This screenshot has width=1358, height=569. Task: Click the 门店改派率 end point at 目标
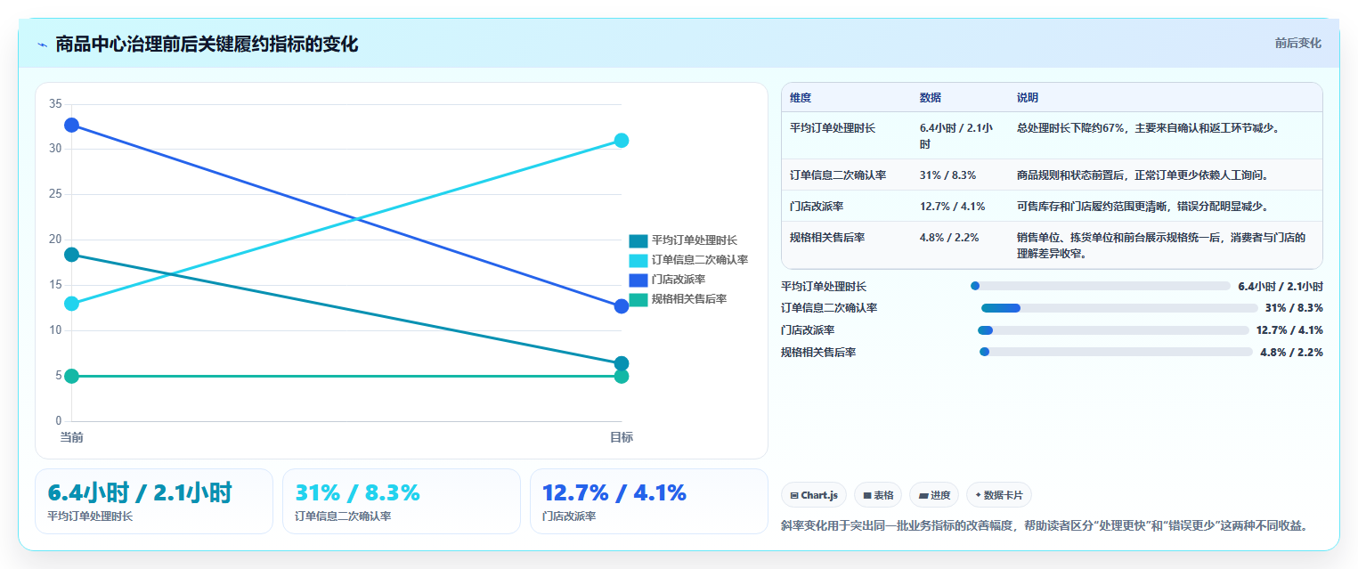[x=622, y=306]
